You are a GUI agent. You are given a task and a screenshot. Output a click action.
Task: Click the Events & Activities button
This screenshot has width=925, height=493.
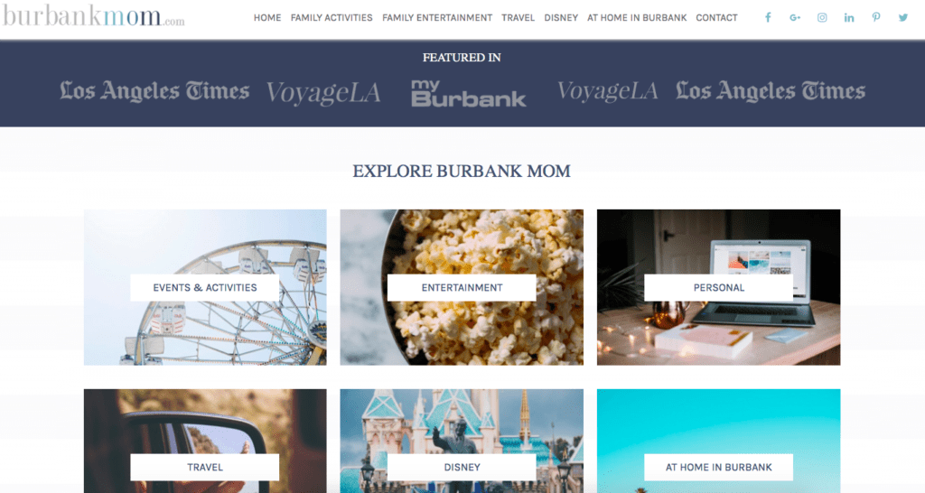[x=205, y=288]
